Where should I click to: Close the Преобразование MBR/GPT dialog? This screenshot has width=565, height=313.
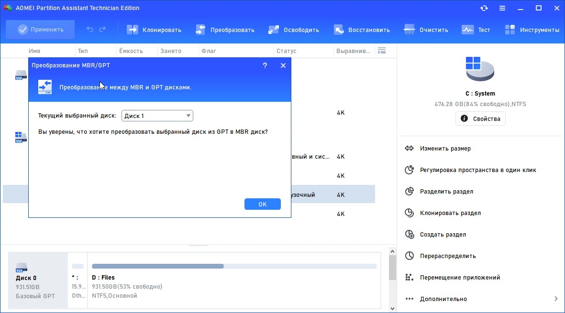[x=283, y=65]
